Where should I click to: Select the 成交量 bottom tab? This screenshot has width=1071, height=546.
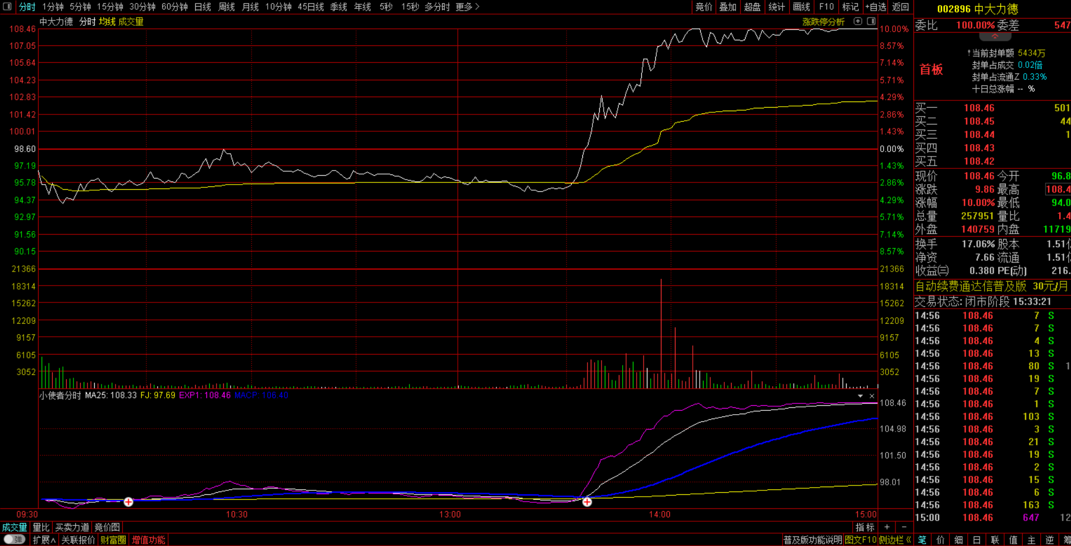pos(15,527)
